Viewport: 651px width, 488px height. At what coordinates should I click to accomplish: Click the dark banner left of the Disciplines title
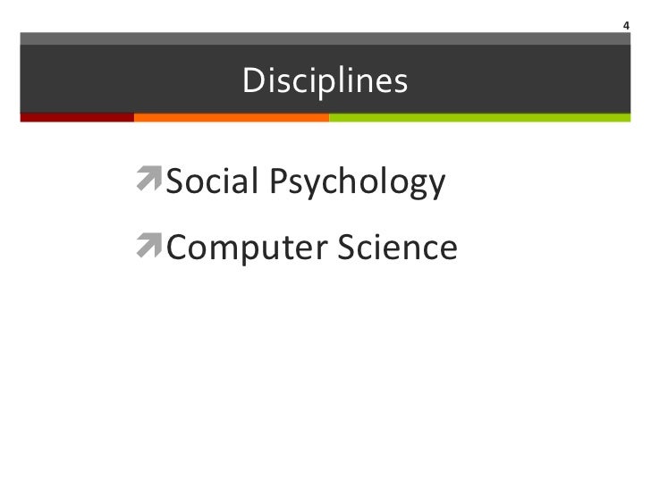tap(131, 79)
